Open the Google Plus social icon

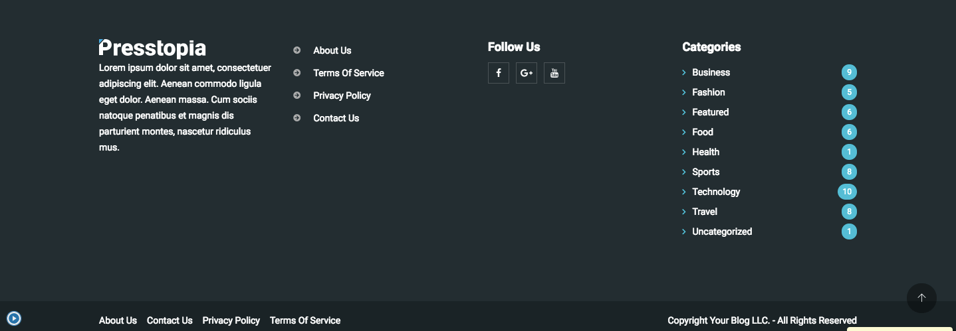click(x=527, y=73)
